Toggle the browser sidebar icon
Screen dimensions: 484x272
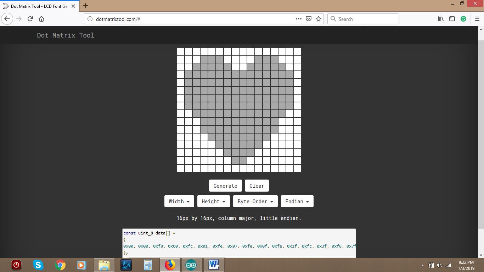tap(452, 18)
